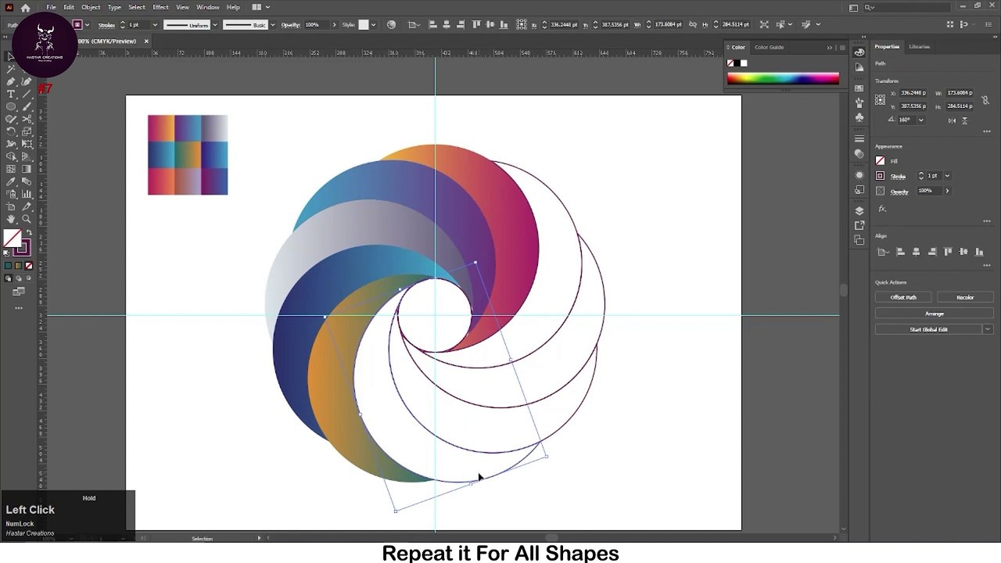Viewport: 1001px width, 563px height.
Task: Open the Uniform width profile dropdown
Action: 215,25
